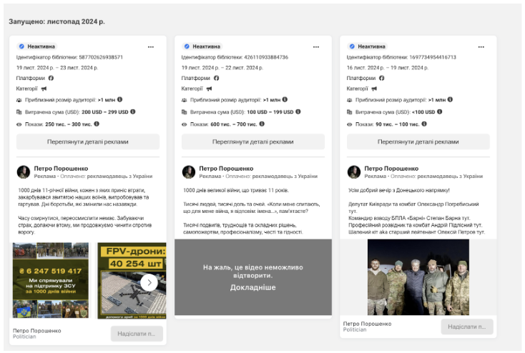Click 'Переглянути деталі реклами' on third ad
Viewport: 525px width, 353px height.
tap(418, 141)
